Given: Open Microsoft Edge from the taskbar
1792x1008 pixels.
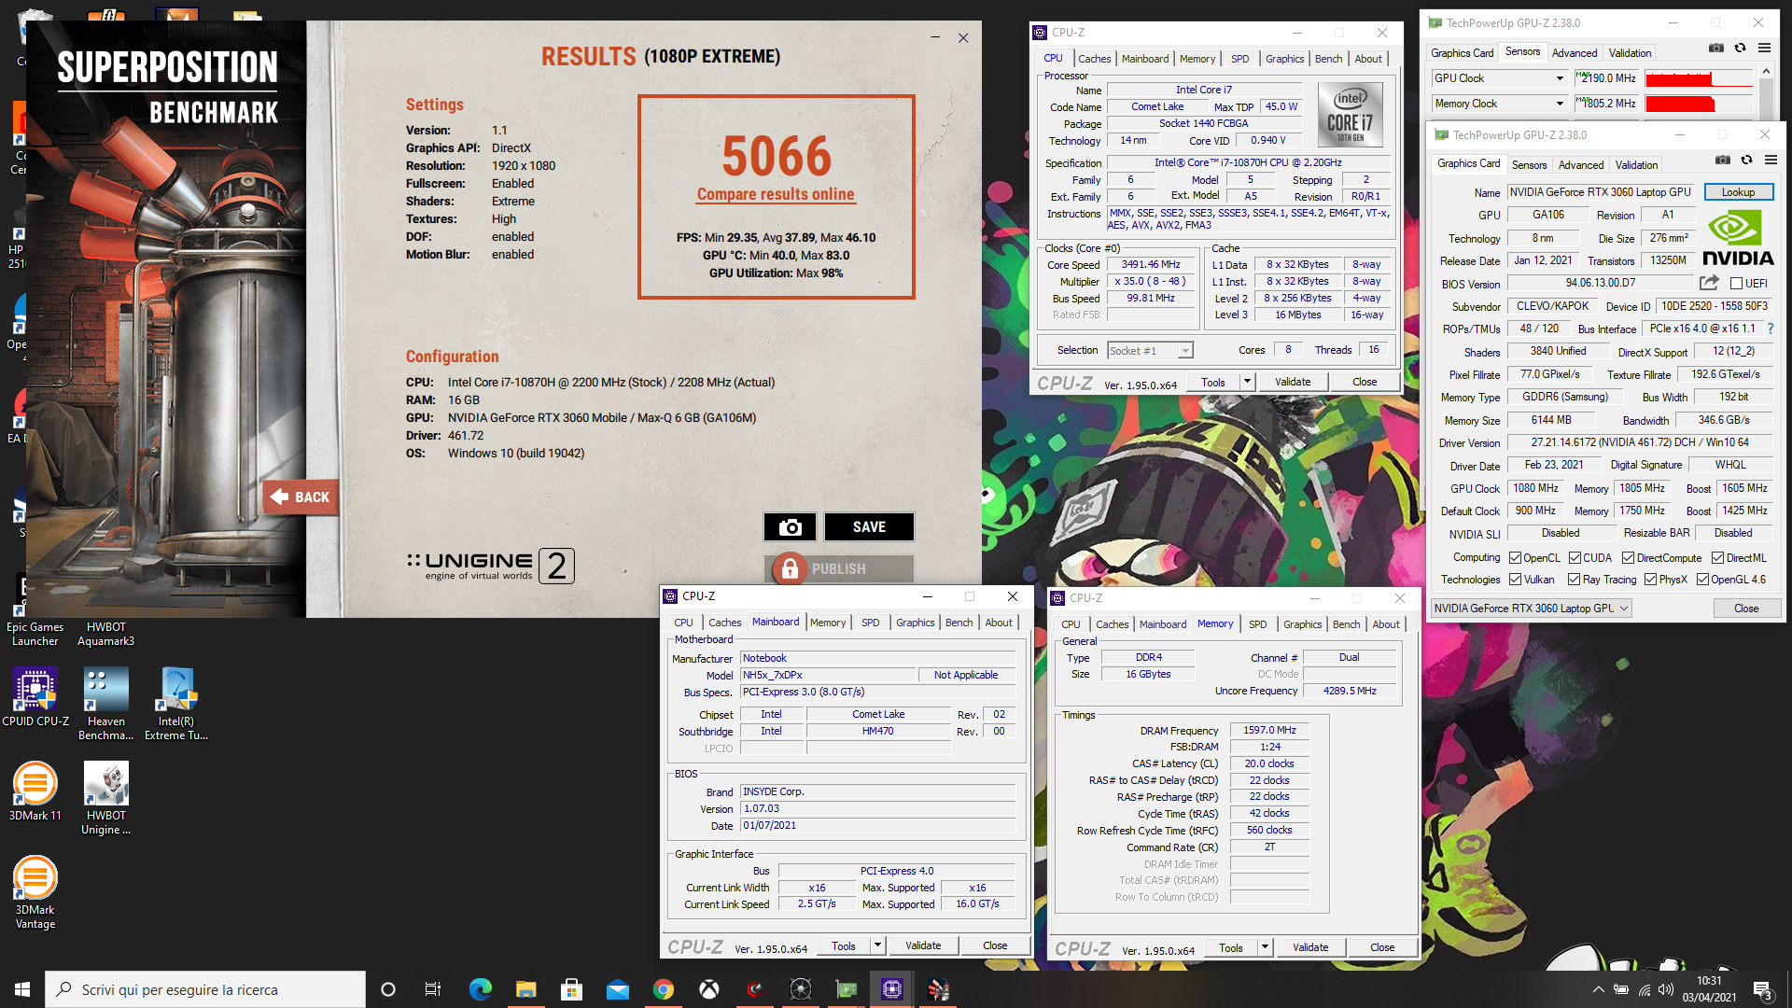Looking at the screenshot, I should pyautogui.click(x=480, y=989).
